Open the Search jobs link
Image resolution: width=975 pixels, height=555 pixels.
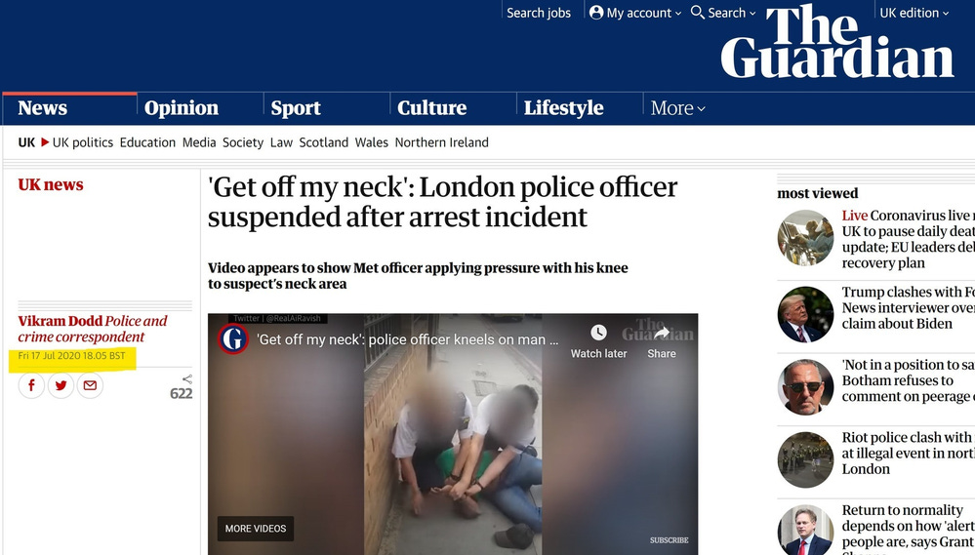pos(539,13)
